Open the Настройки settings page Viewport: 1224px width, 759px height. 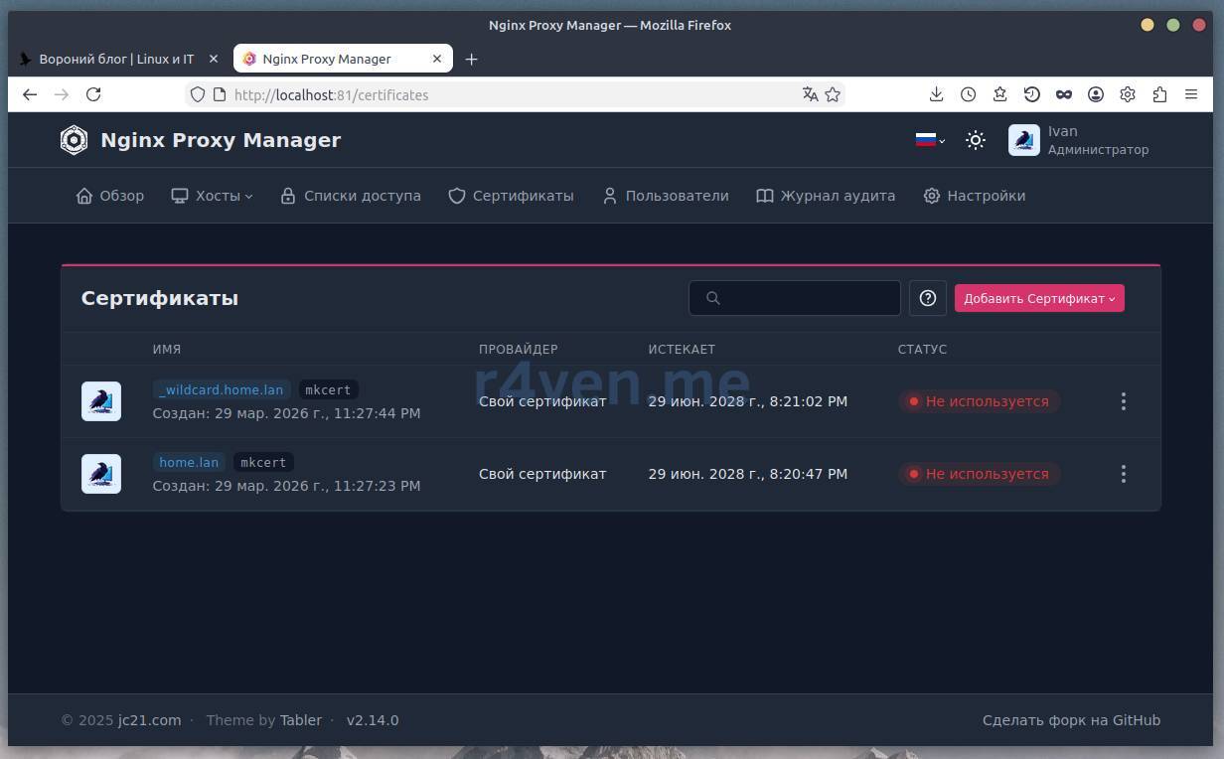click(974, 196)
